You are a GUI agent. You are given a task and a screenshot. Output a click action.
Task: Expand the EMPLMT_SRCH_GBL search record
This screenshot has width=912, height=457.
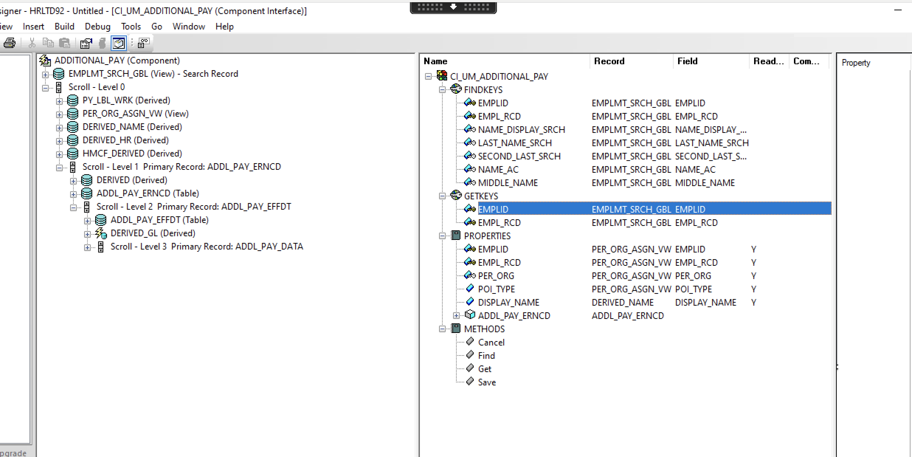pos(45,74)
